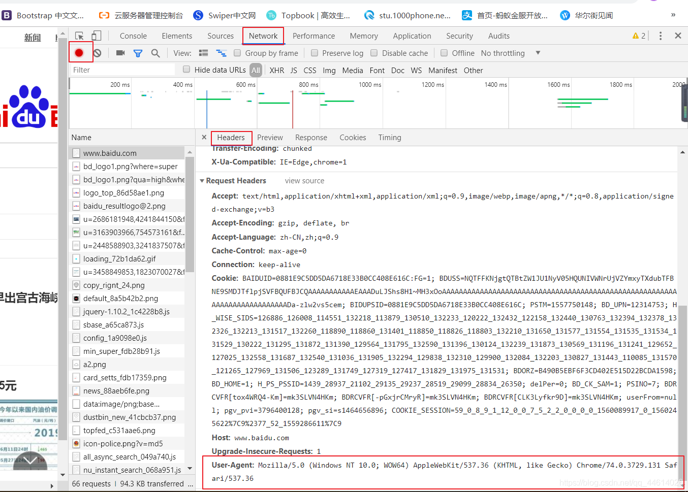
Task: Open the 蚂蚁金服开放 bookmark
Action: [x=505, y=15]
